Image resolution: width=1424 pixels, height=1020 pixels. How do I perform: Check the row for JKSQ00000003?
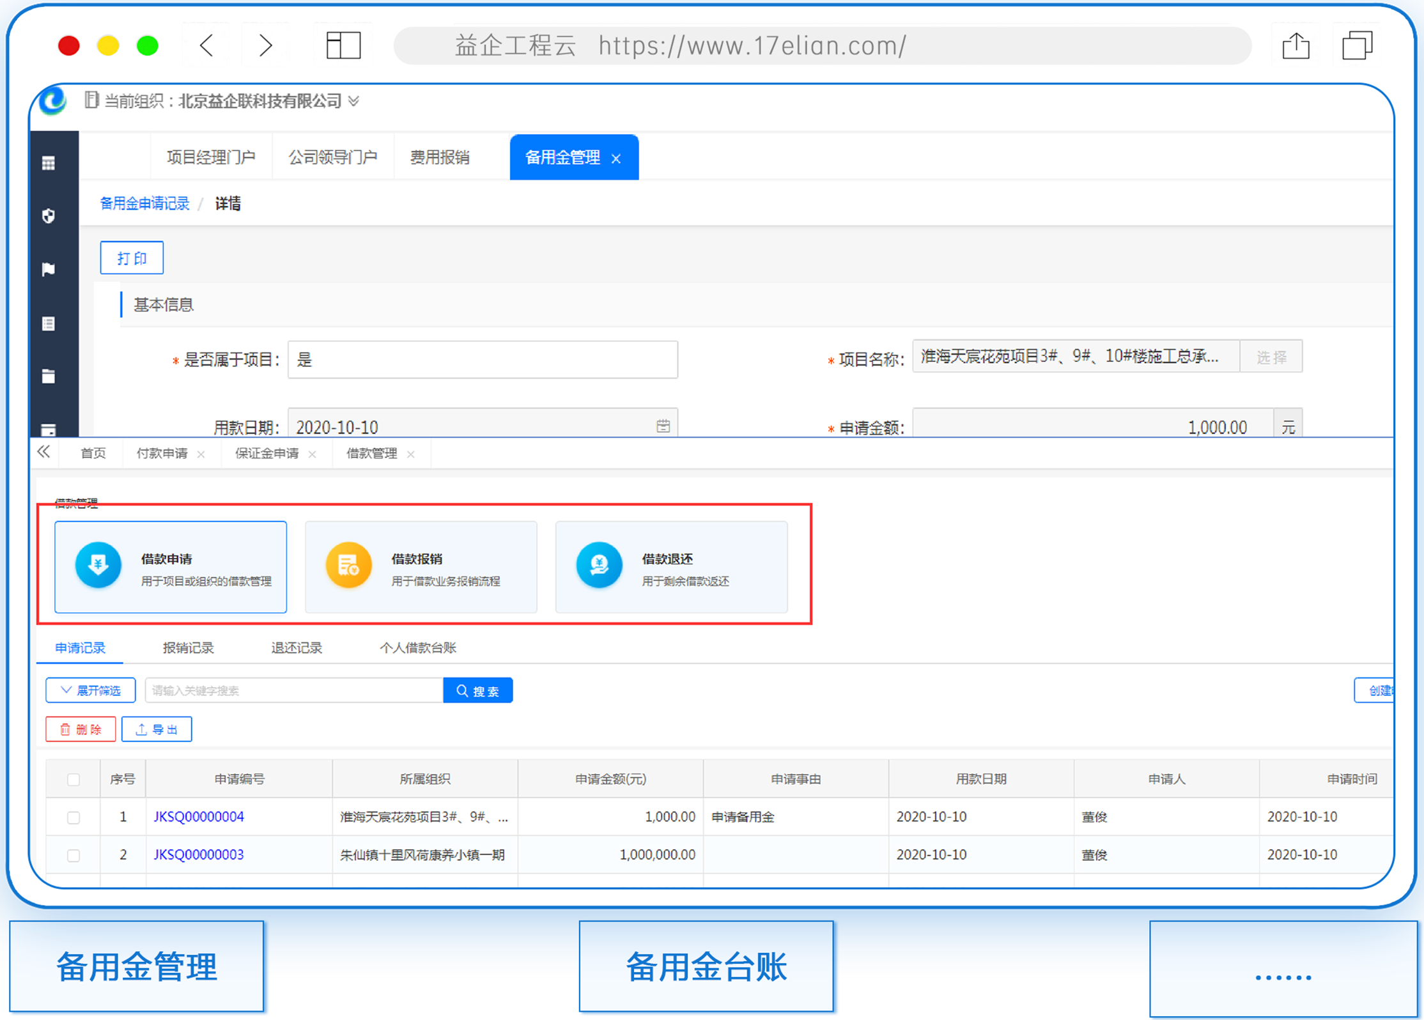tap(74, 856)
